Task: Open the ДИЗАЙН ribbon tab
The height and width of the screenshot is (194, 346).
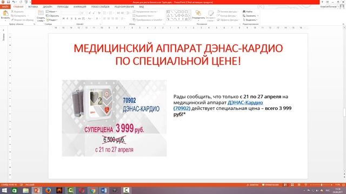Action: coord(48,7)
